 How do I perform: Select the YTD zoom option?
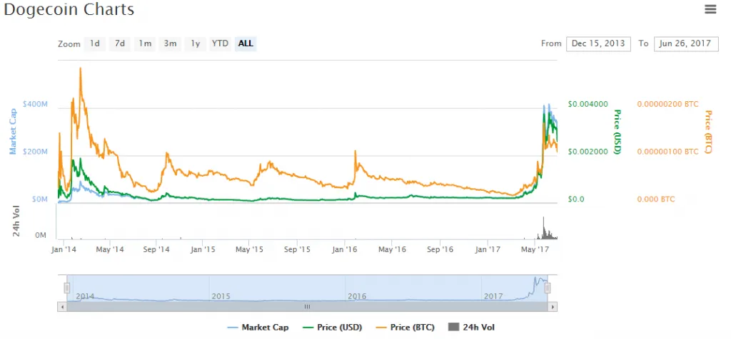click(220, 43)
